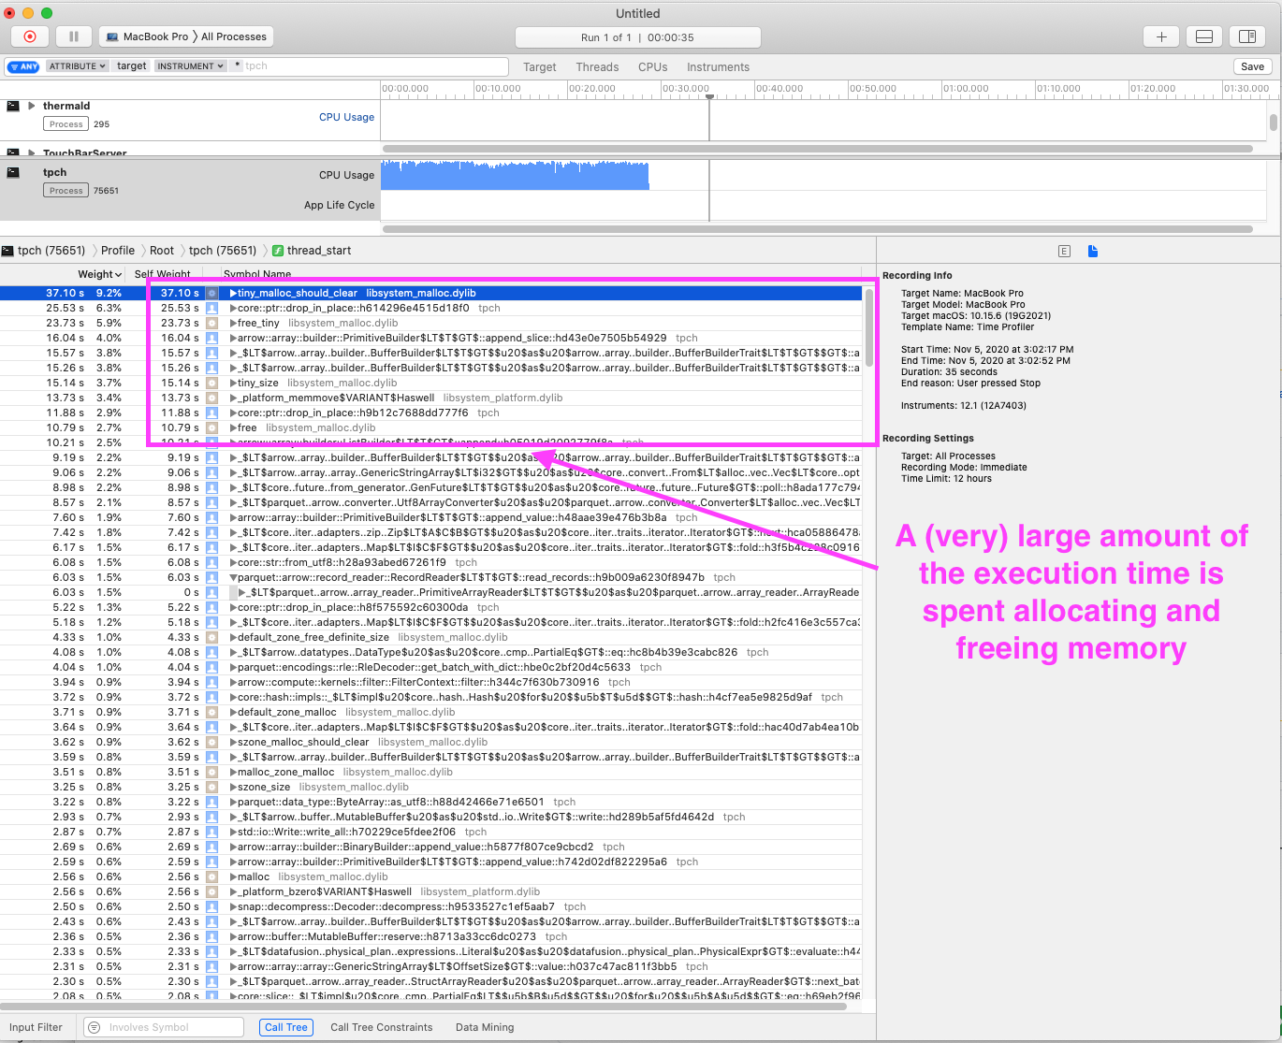Switch to the Instruments tab
The height and width of the screenshot is (1043, 1282).
(x=718, y=67)
